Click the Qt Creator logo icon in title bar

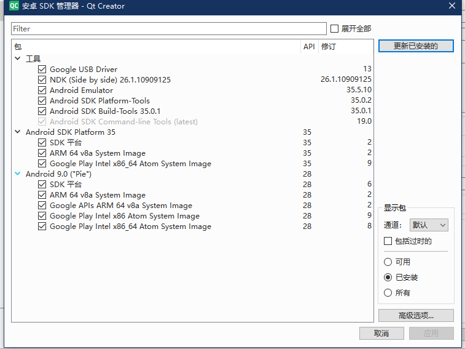pyautogui.click(x=14, y=6)
